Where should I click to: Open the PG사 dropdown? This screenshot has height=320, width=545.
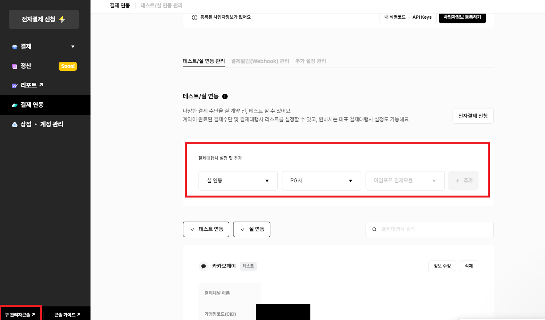coord(322,181)
